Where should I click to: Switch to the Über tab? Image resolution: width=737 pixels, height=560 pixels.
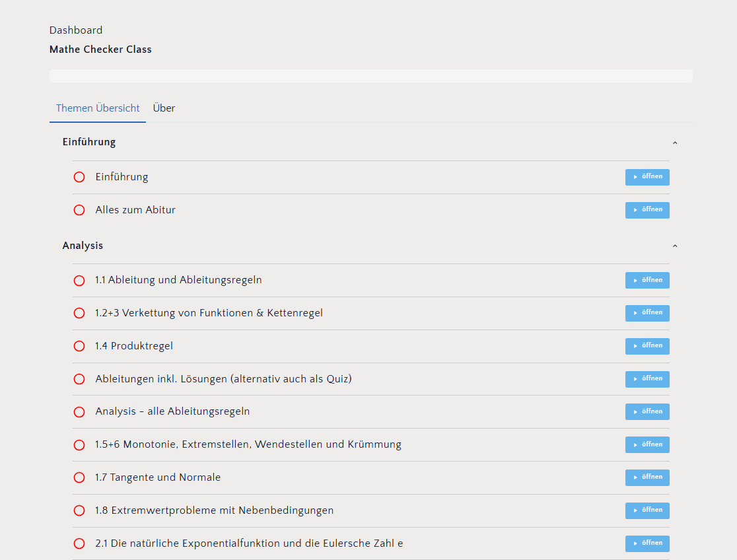pos(164,108)
